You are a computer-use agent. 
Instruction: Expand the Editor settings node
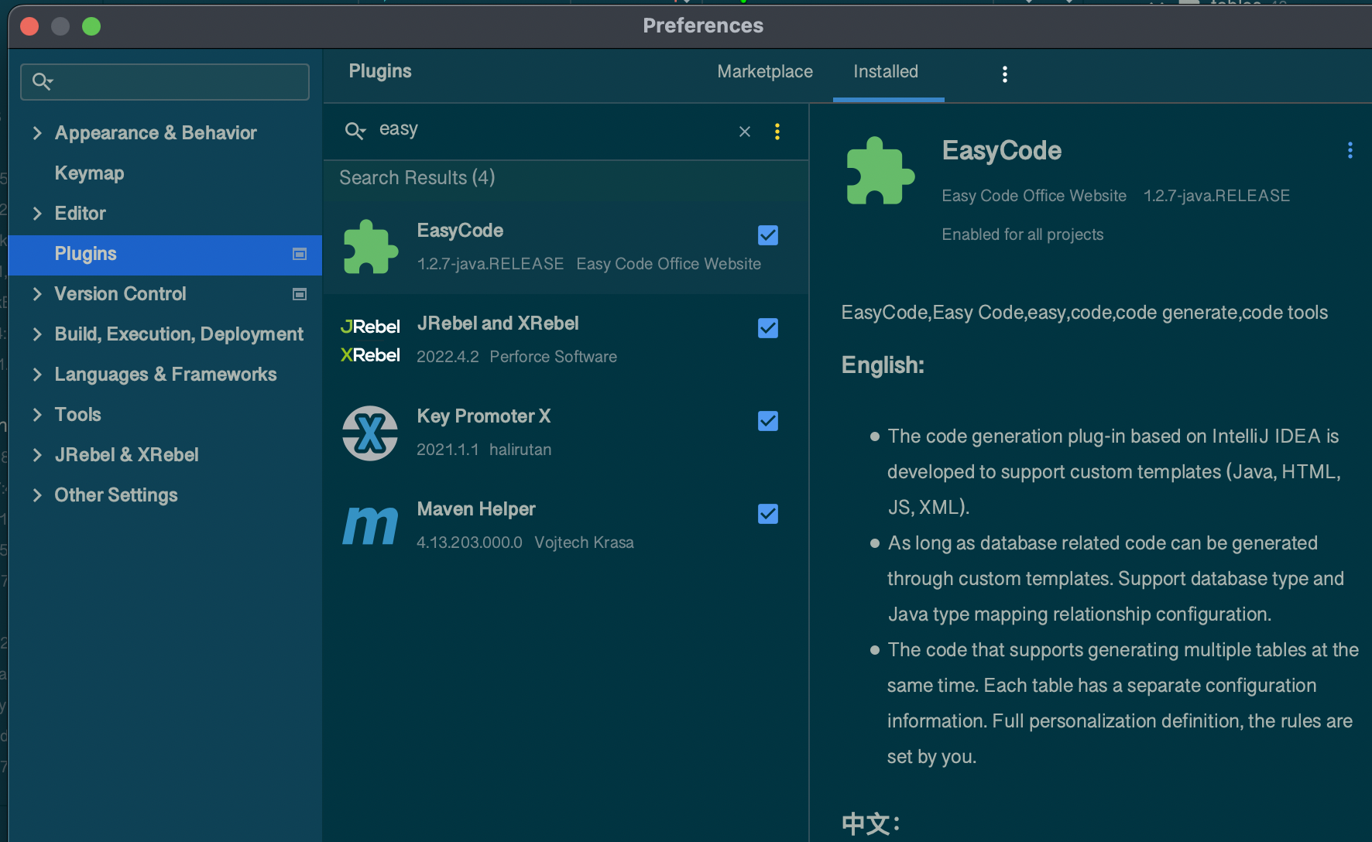click(37, 214)
